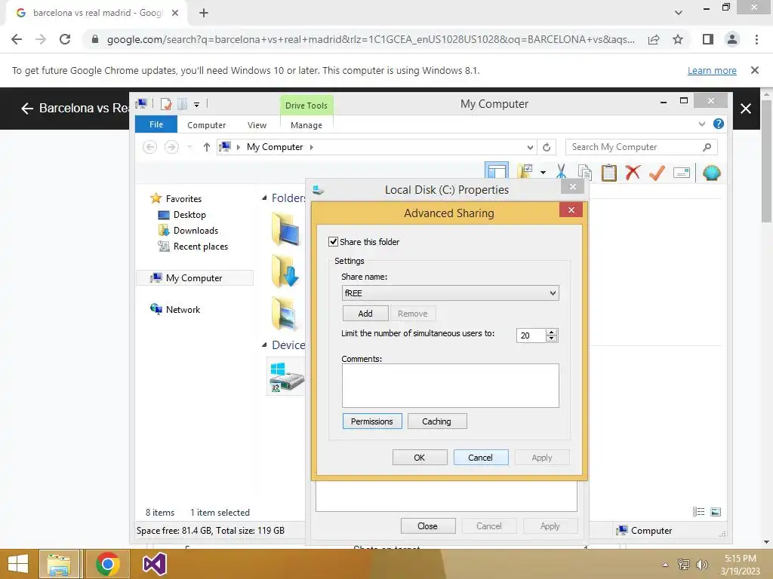
Task: Click the layout pane toolbar icon
Action: click(497, 172)
